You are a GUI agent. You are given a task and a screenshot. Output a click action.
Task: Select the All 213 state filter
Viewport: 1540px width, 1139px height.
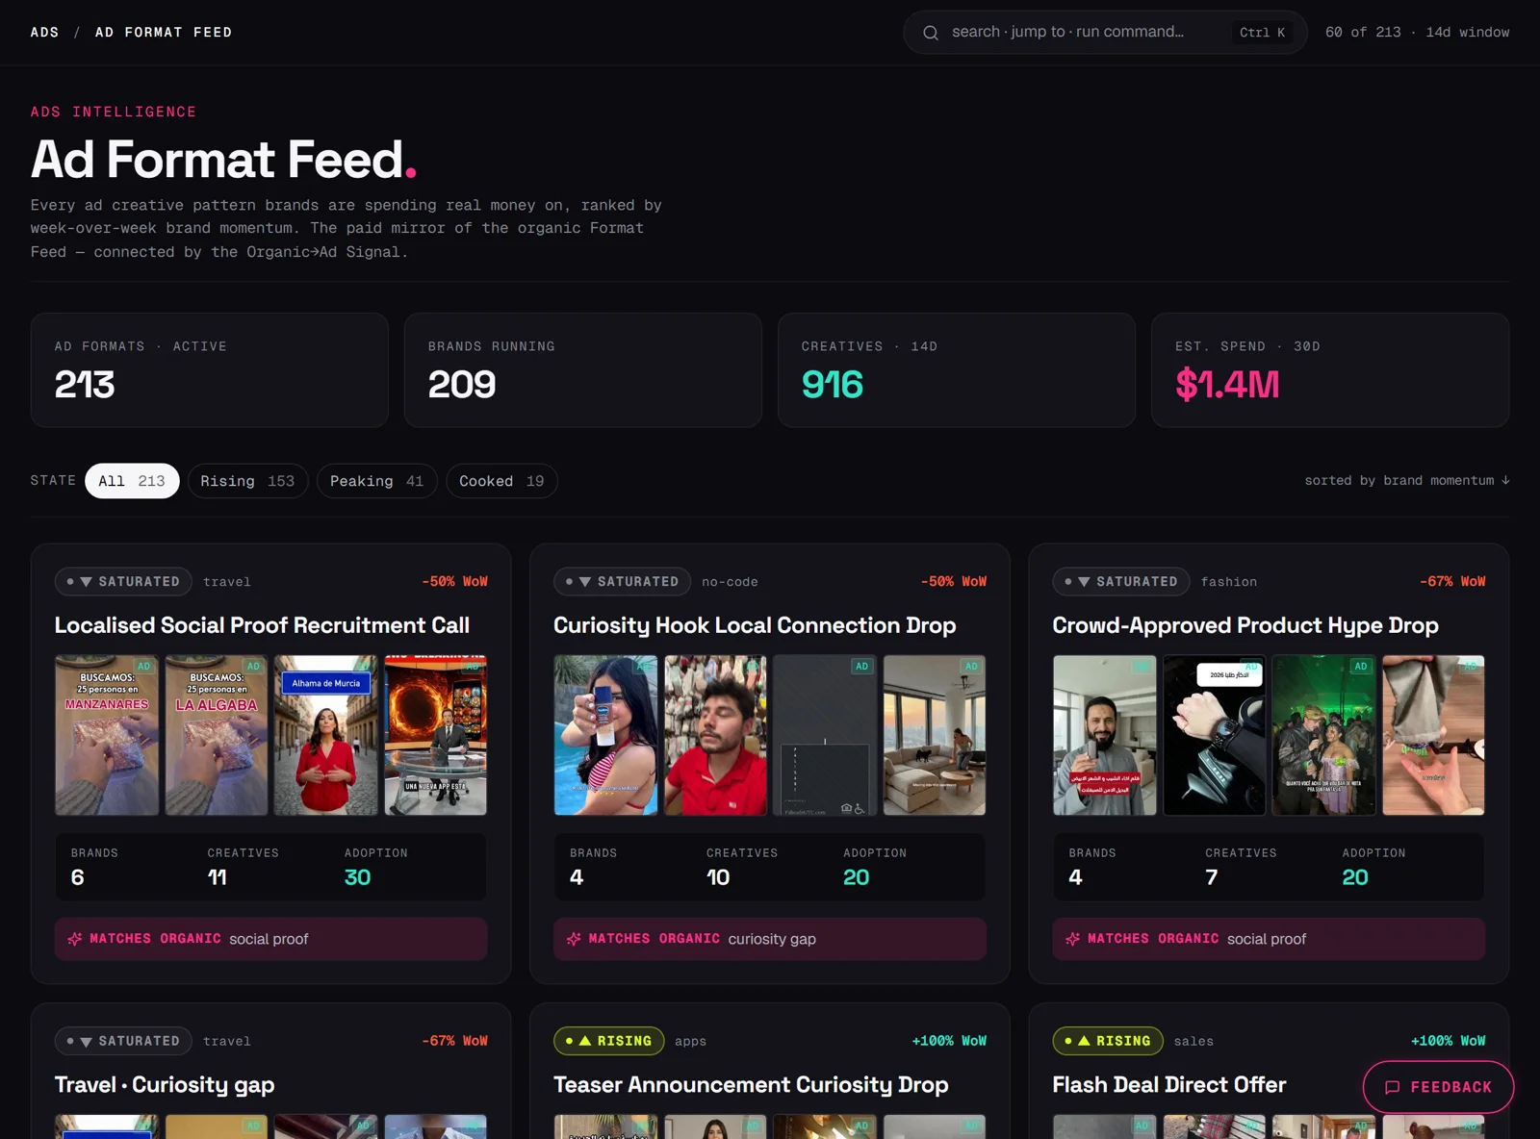point(132,481)
